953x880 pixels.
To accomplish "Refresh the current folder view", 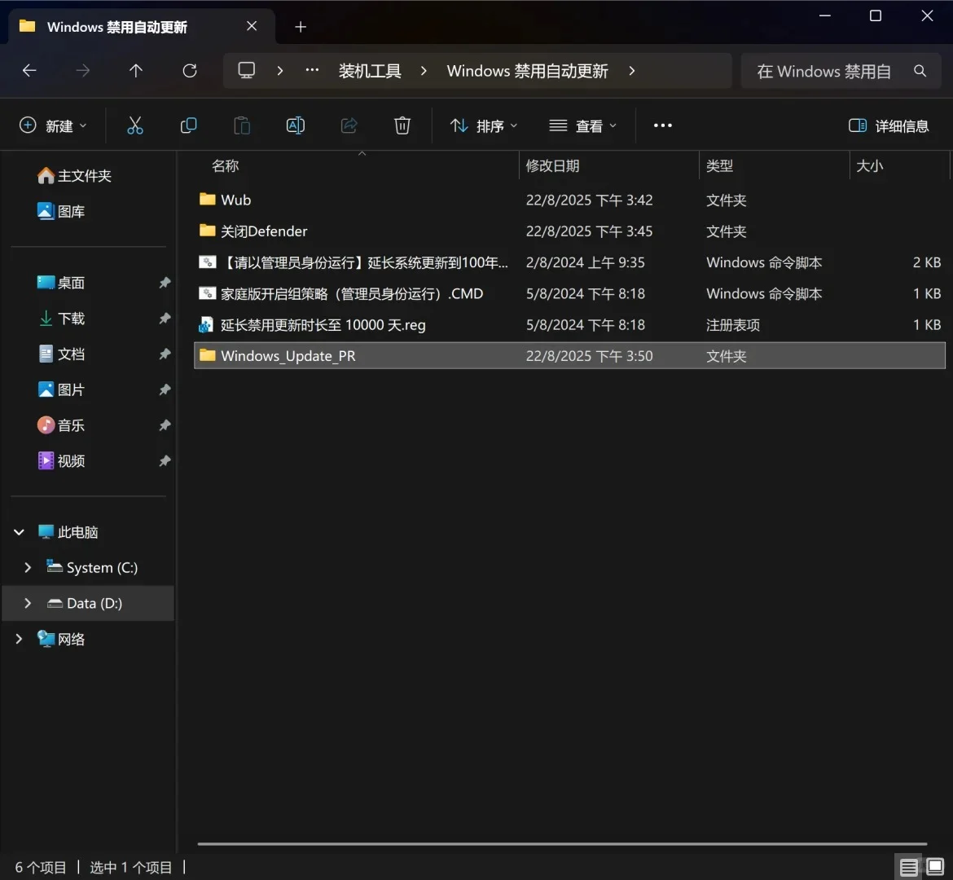I will tap(189, 71).
